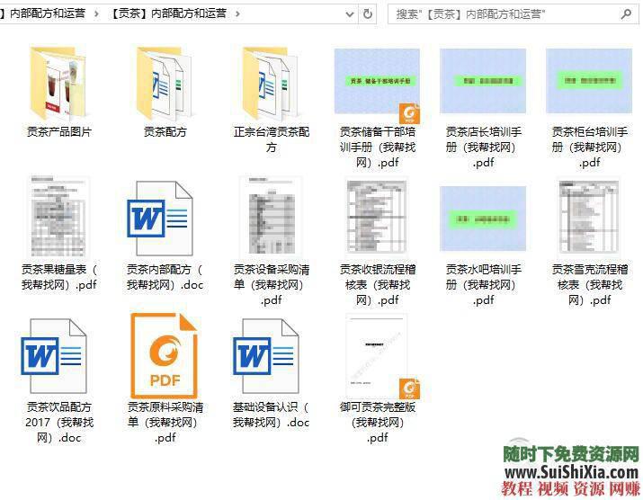643x500 pixels.
Task: Expand the chevron before the 【贡茶】 breadcrumb
Action: click(x=97, y=14)
